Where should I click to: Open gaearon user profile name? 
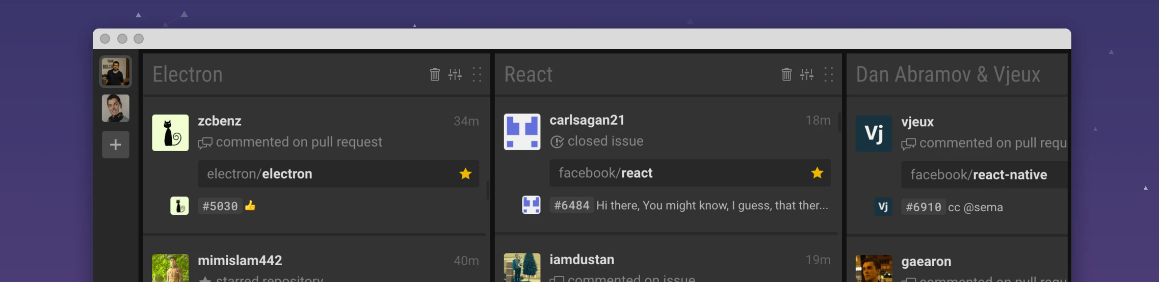coord(926,262)
